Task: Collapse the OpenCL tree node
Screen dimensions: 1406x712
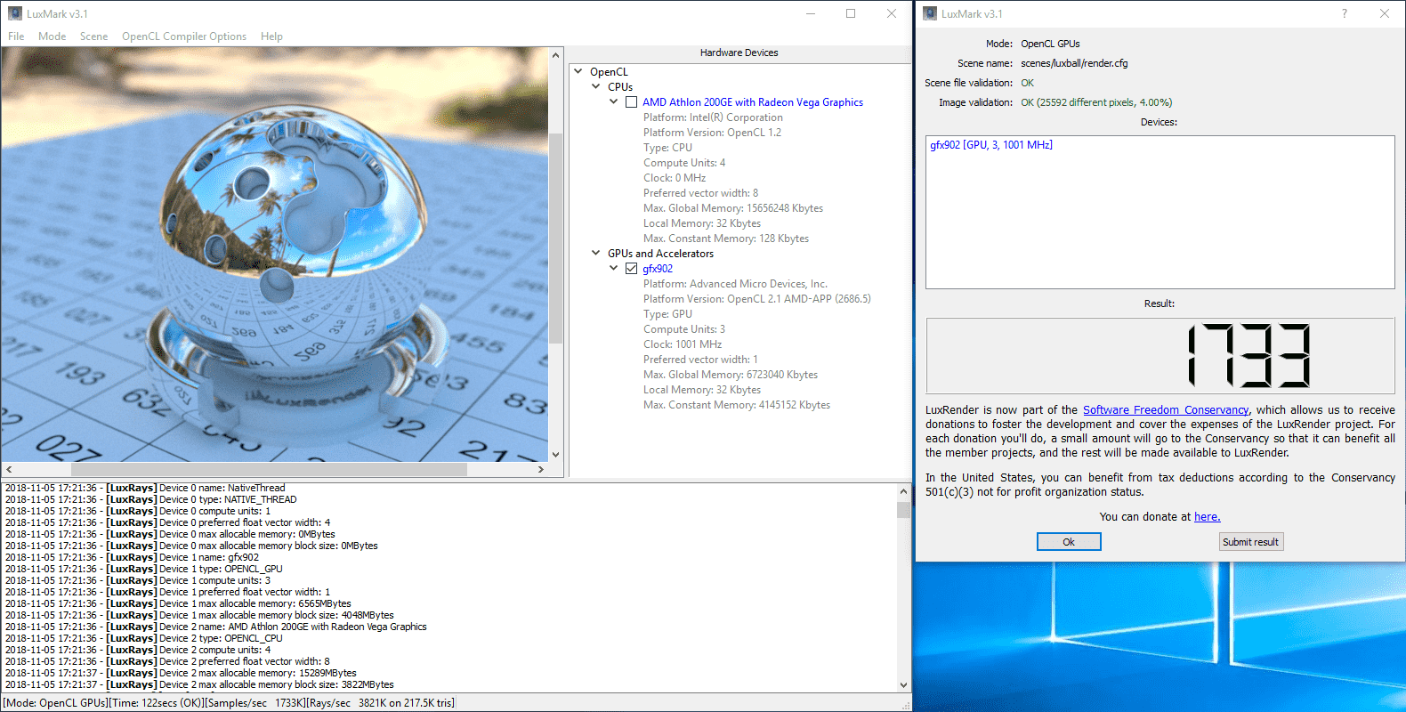Action: click(578, 72)
